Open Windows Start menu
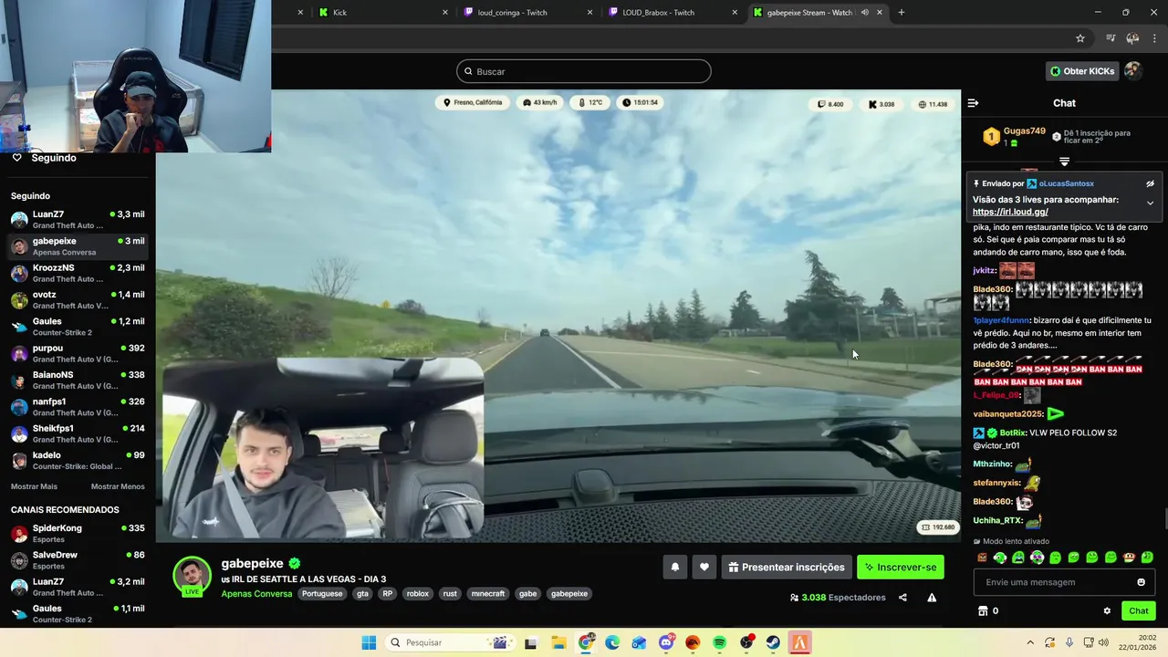Screen dimensions: 1168x657 (x=369, y=642)
